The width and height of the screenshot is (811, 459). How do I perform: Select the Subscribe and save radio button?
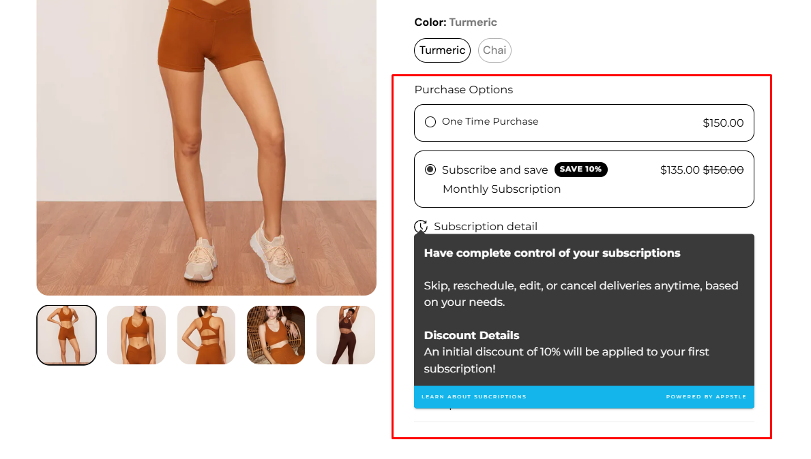click(430, 170)
